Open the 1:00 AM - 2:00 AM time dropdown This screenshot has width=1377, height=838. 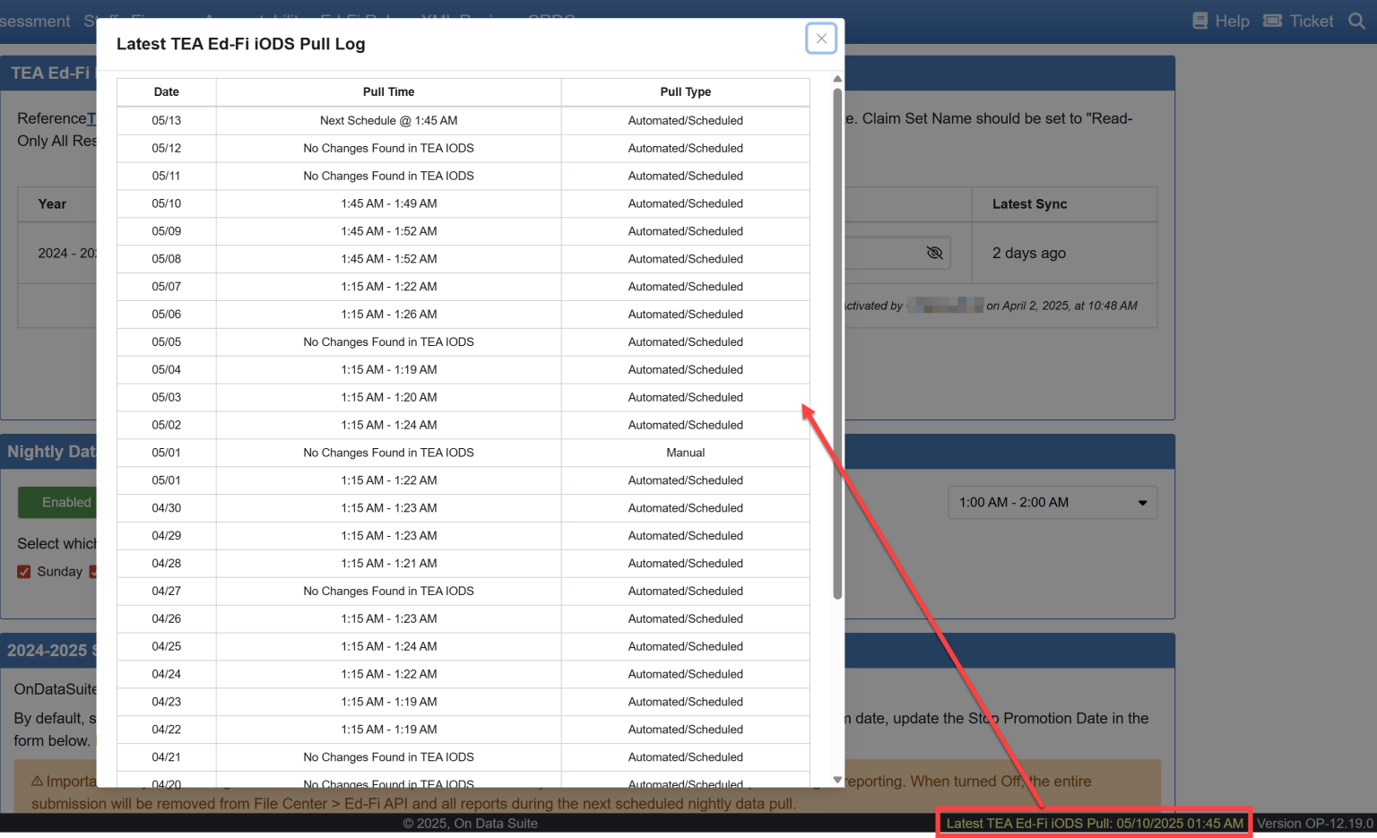coord(1052,502)
